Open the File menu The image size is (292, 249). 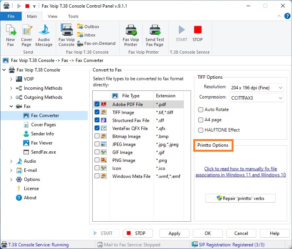[x=11, y=16]
